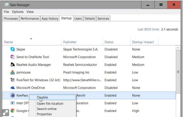Click Realtek Semiconductor publisher cell

(80, 65)
